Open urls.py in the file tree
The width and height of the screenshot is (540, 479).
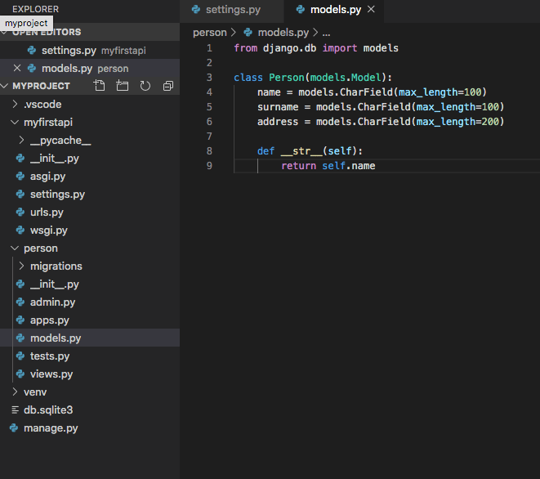pos(90,212)
